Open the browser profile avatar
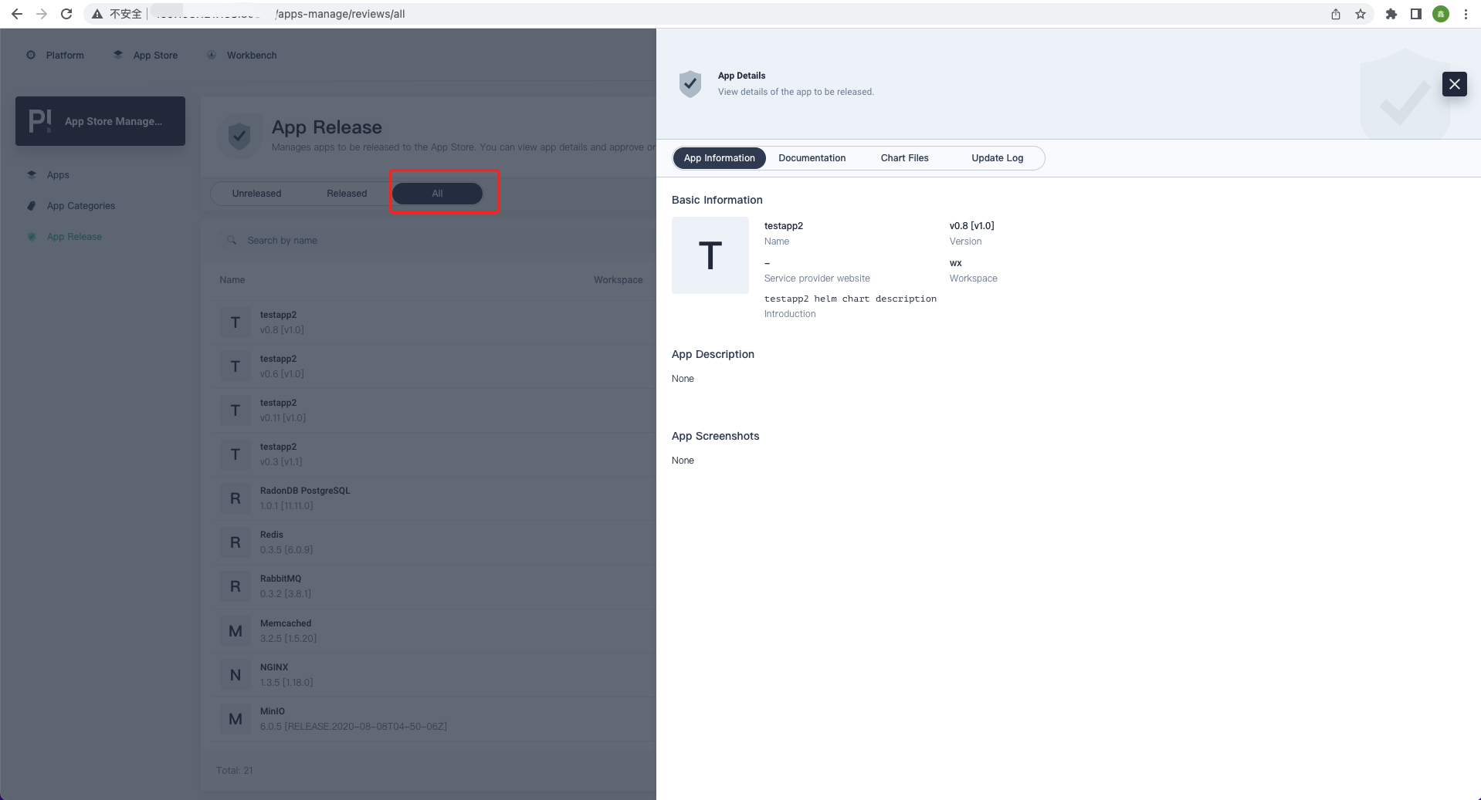This screenshot has width=1481, height=800. (1441, 14)
